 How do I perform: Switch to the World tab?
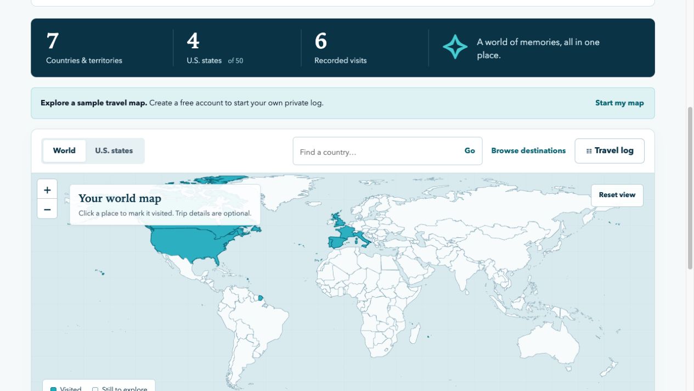coord(64,150)
